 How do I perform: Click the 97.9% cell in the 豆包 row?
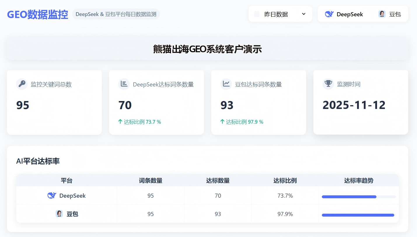click(285, 214)
